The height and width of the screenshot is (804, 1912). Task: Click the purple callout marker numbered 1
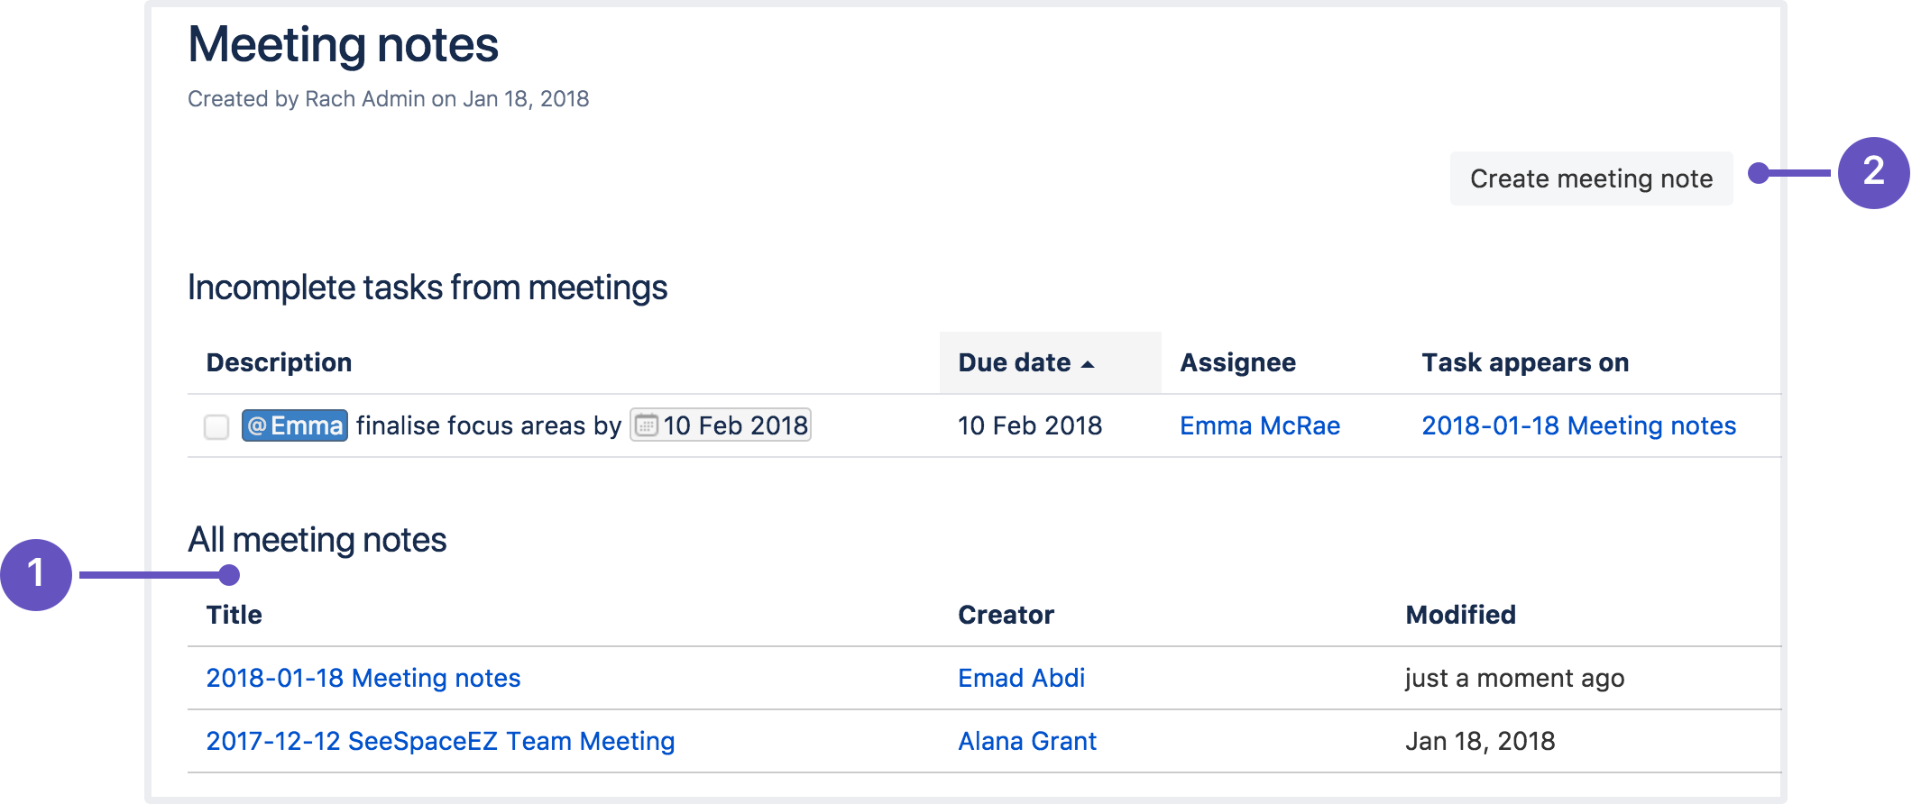36,574
